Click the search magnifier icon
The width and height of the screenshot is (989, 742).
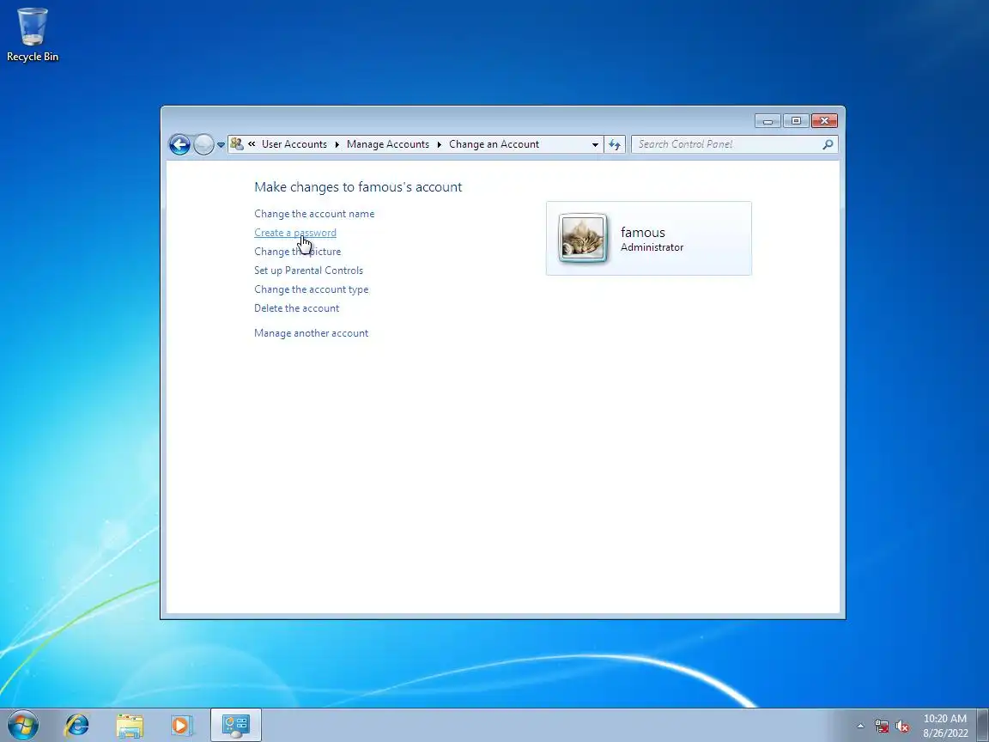click(828, 144)
